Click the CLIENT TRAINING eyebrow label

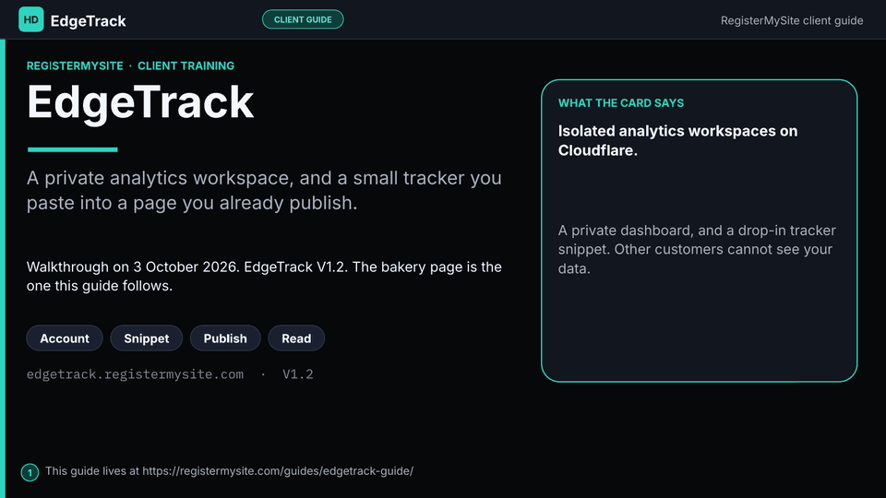click(x=186, y=66)
